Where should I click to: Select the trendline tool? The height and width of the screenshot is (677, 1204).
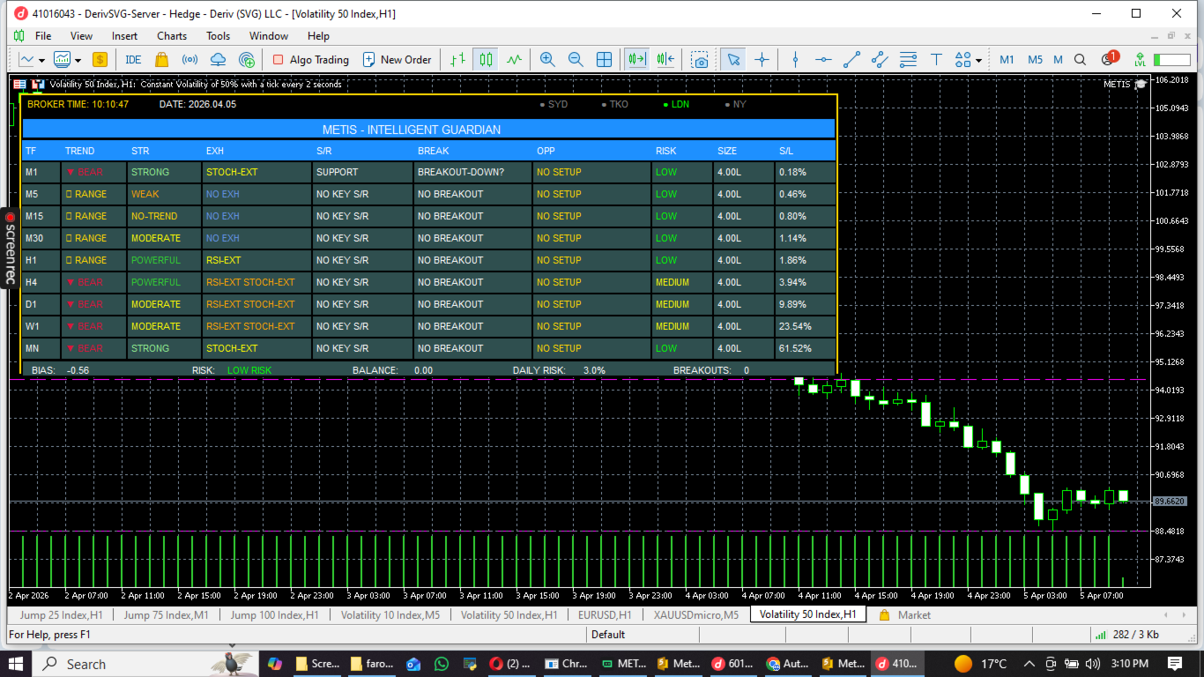click(851, 60)
